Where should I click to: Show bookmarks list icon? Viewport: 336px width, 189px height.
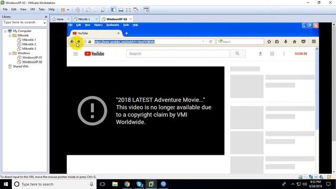coord(277,41)
